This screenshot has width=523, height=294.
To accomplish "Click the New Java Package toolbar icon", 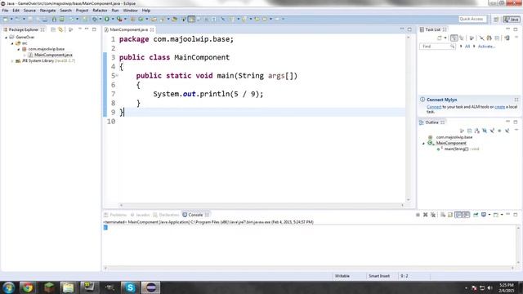I will [132, 19].
